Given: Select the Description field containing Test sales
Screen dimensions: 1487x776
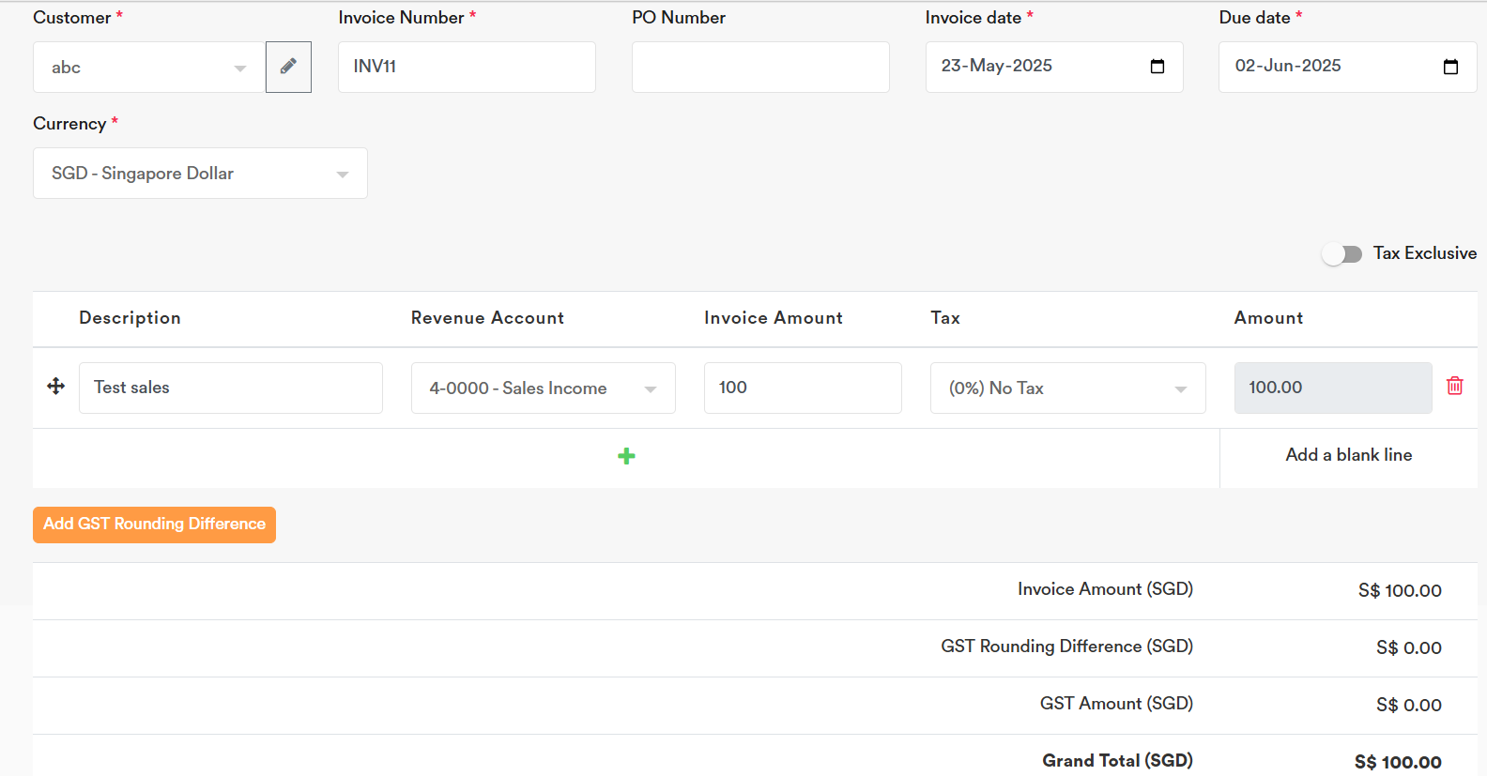Looking at the screenshot, I should coord(230,388).
